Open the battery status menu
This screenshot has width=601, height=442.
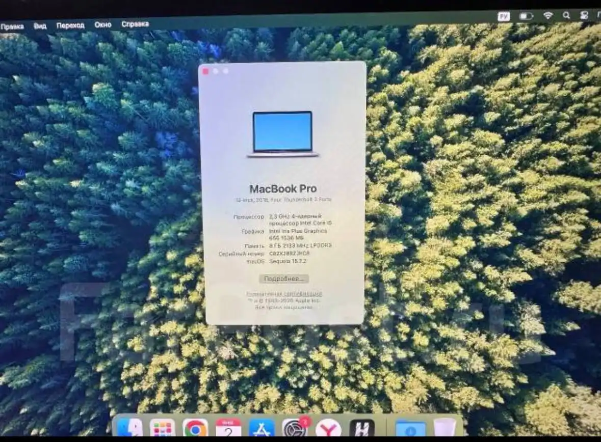526,16
